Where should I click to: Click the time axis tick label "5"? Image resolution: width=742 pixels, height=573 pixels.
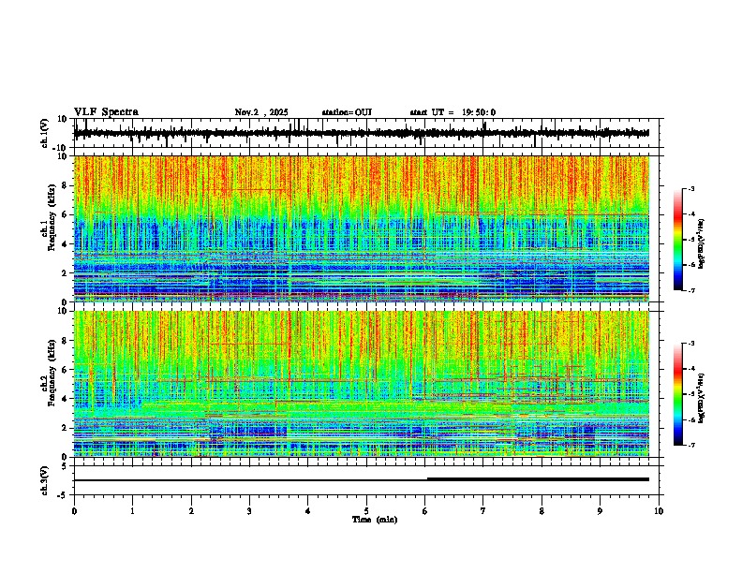click(366, 511)
